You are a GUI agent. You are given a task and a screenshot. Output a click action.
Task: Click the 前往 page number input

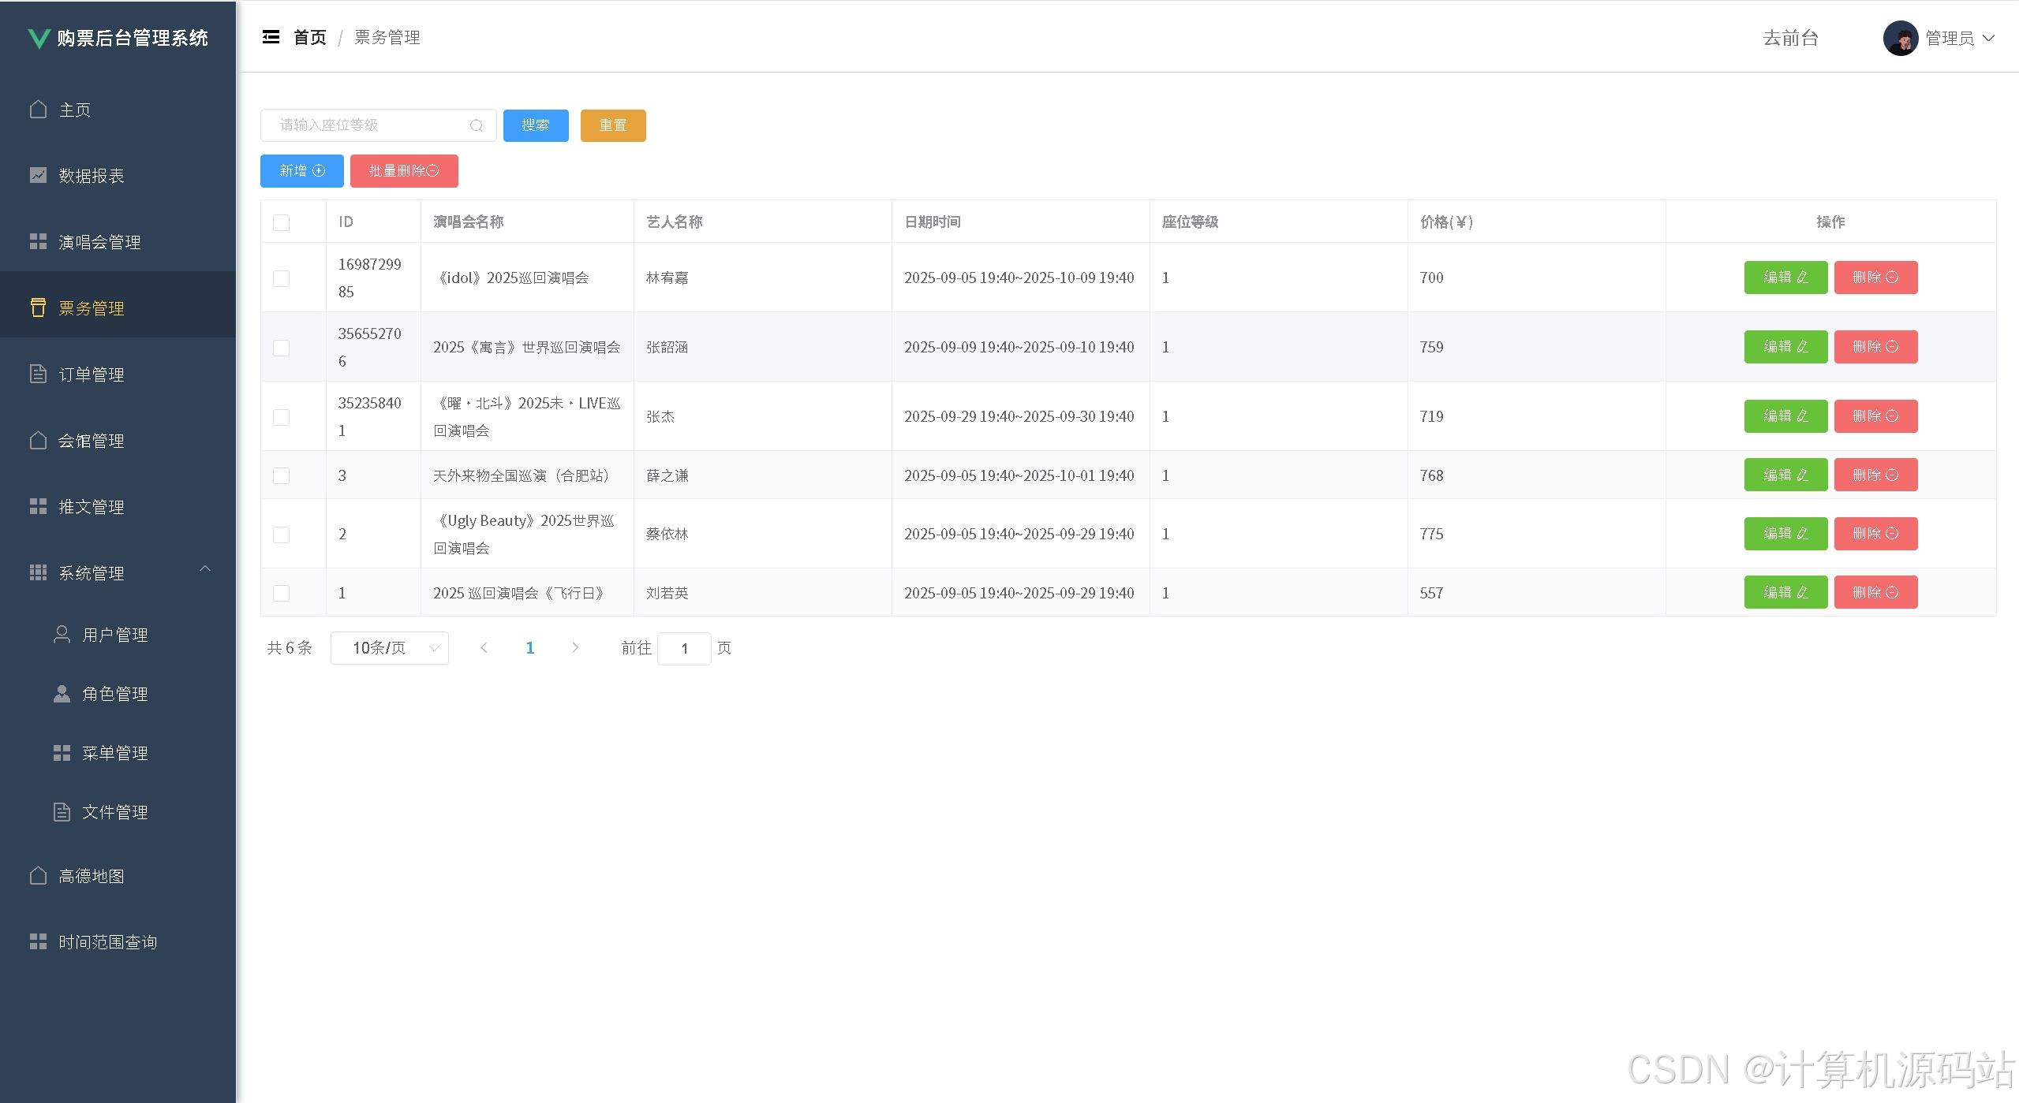pos(684,648)
